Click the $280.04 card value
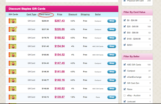 pyautogui.click(x=45, y=21)
